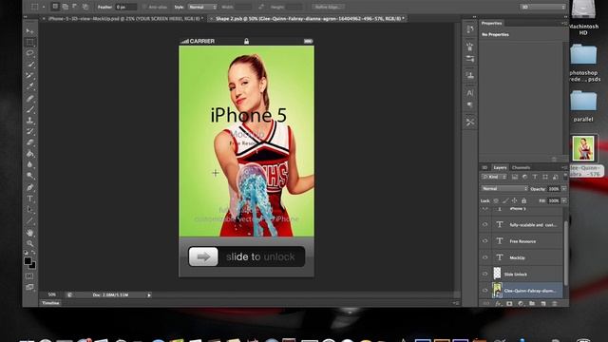Switch to the Channels tab
Screen dimensions: 608x342
pos(521,167)
